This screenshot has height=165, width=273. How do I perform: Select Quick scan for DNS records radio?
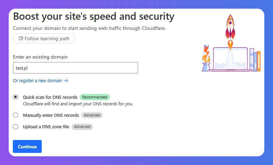pos(16,97)
